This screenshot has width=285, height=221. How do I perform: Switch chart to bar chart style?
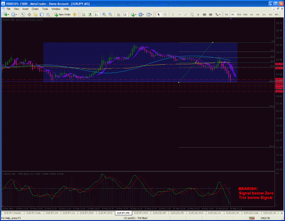[83, 15]
